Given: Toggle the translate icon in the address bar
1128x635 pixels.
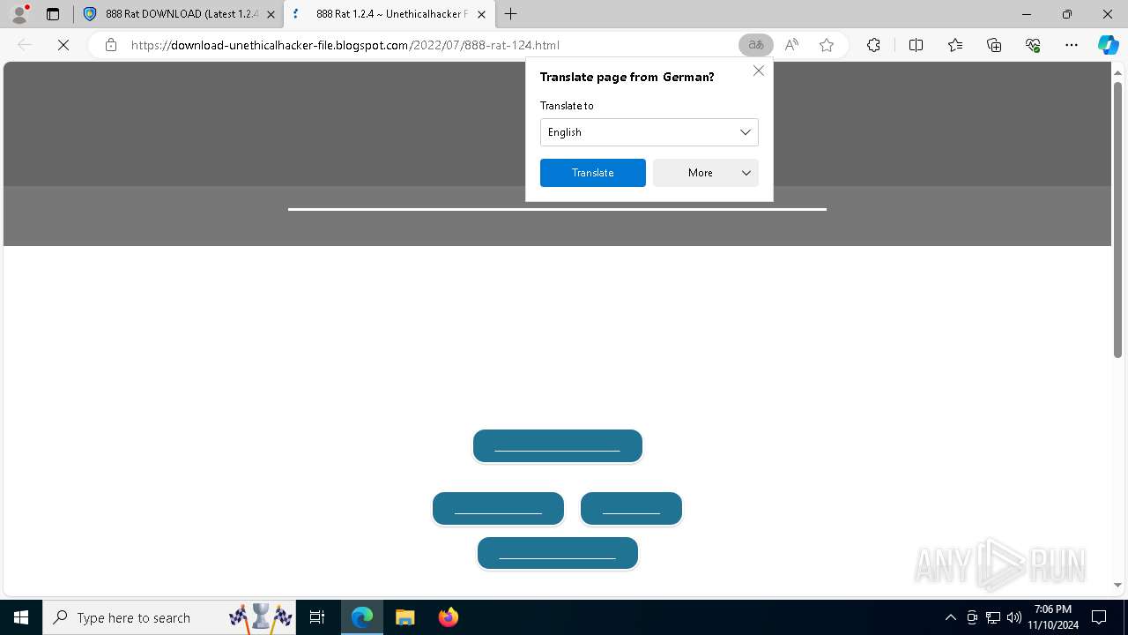Looking at the screenshot, I should 755,45.
